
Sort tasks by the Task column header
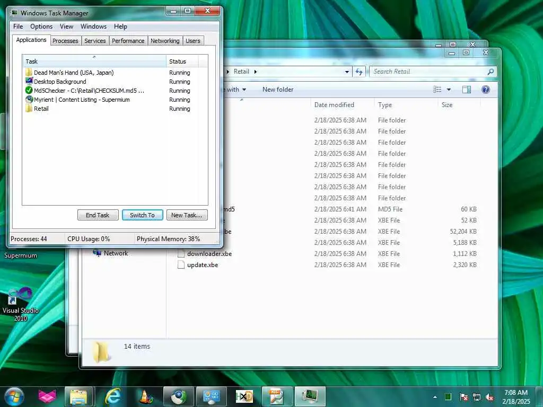(x=94, y=61)
